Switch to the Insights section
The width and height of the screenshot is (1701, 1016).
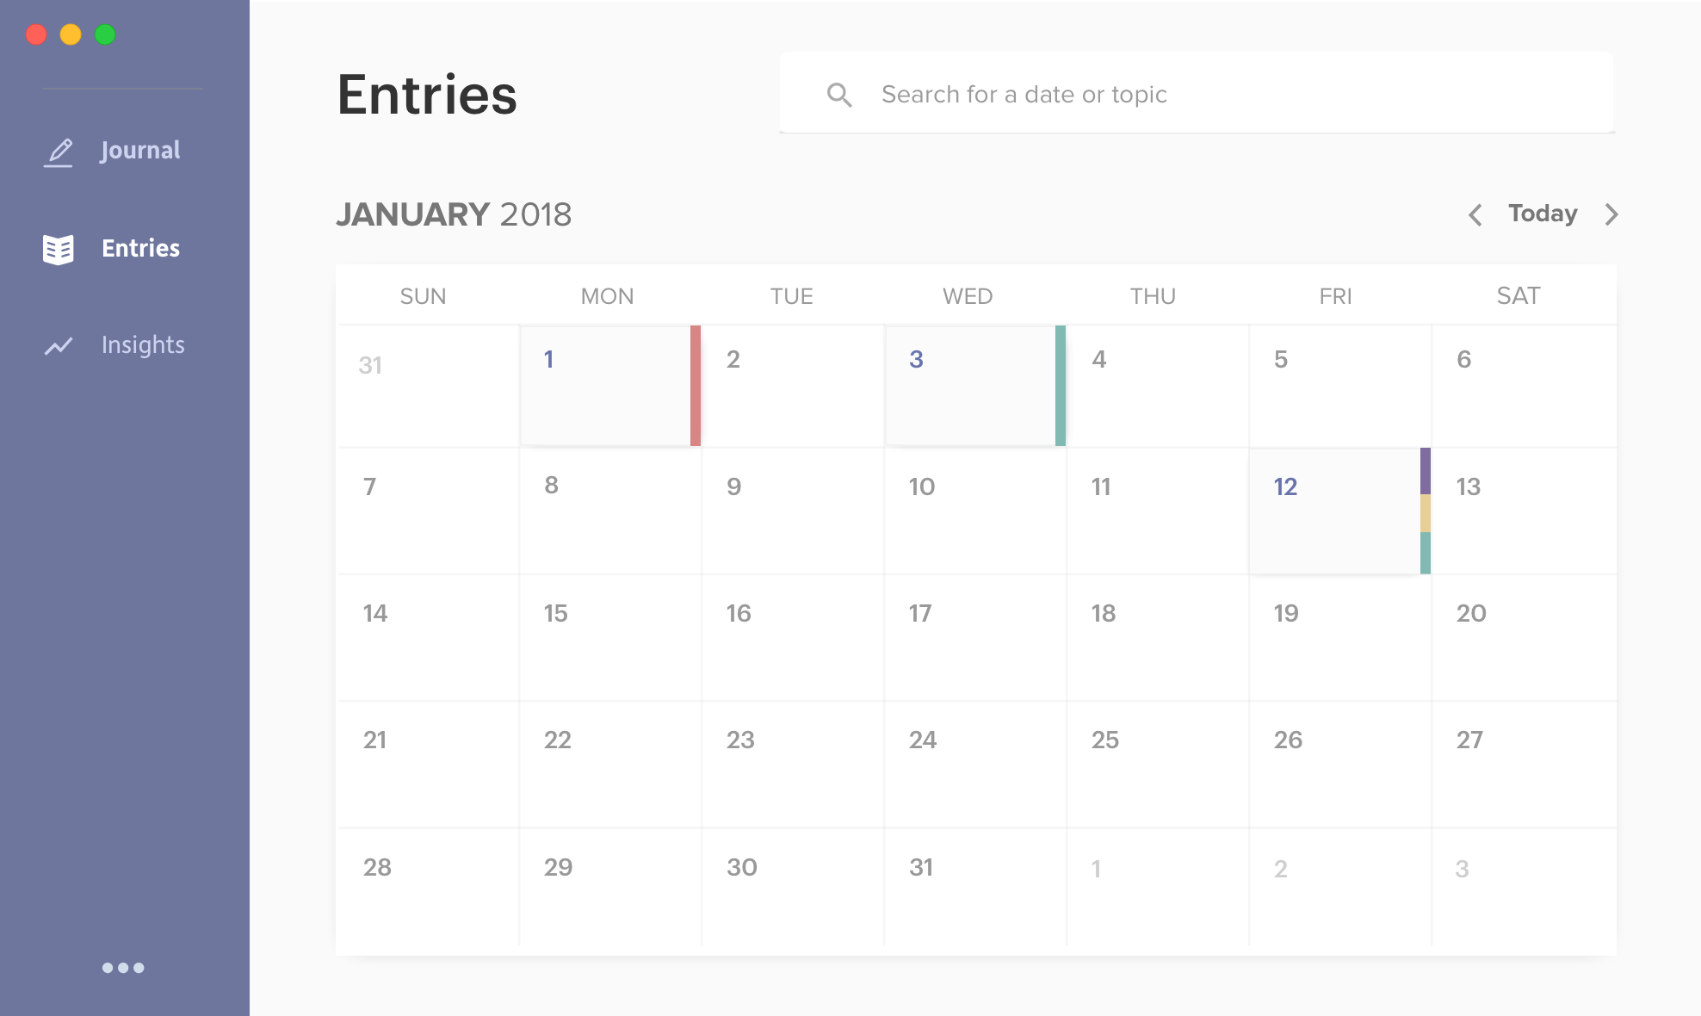point(143,345)
